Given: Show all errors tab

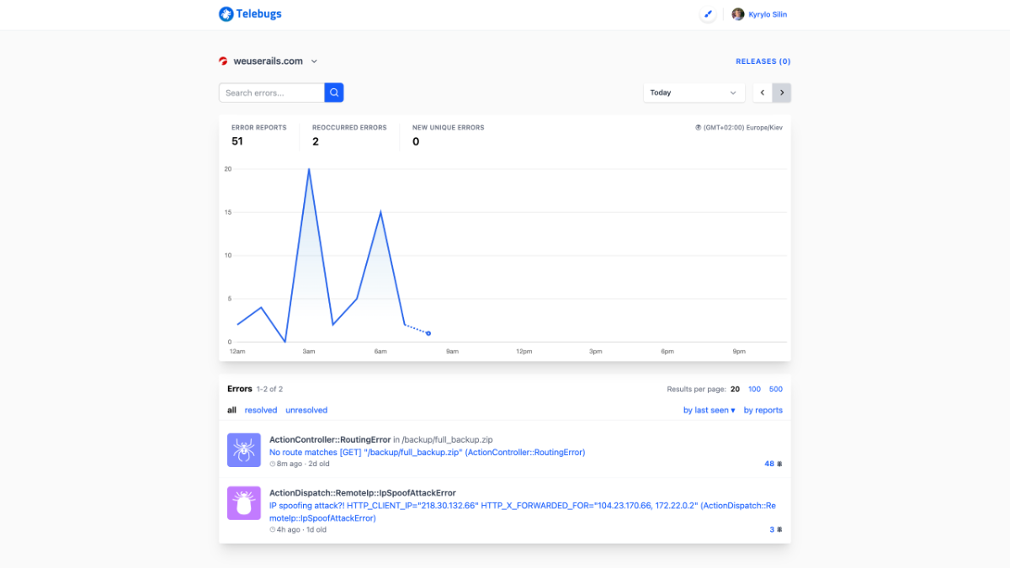Looking at the screenshot, I should 231,411.
